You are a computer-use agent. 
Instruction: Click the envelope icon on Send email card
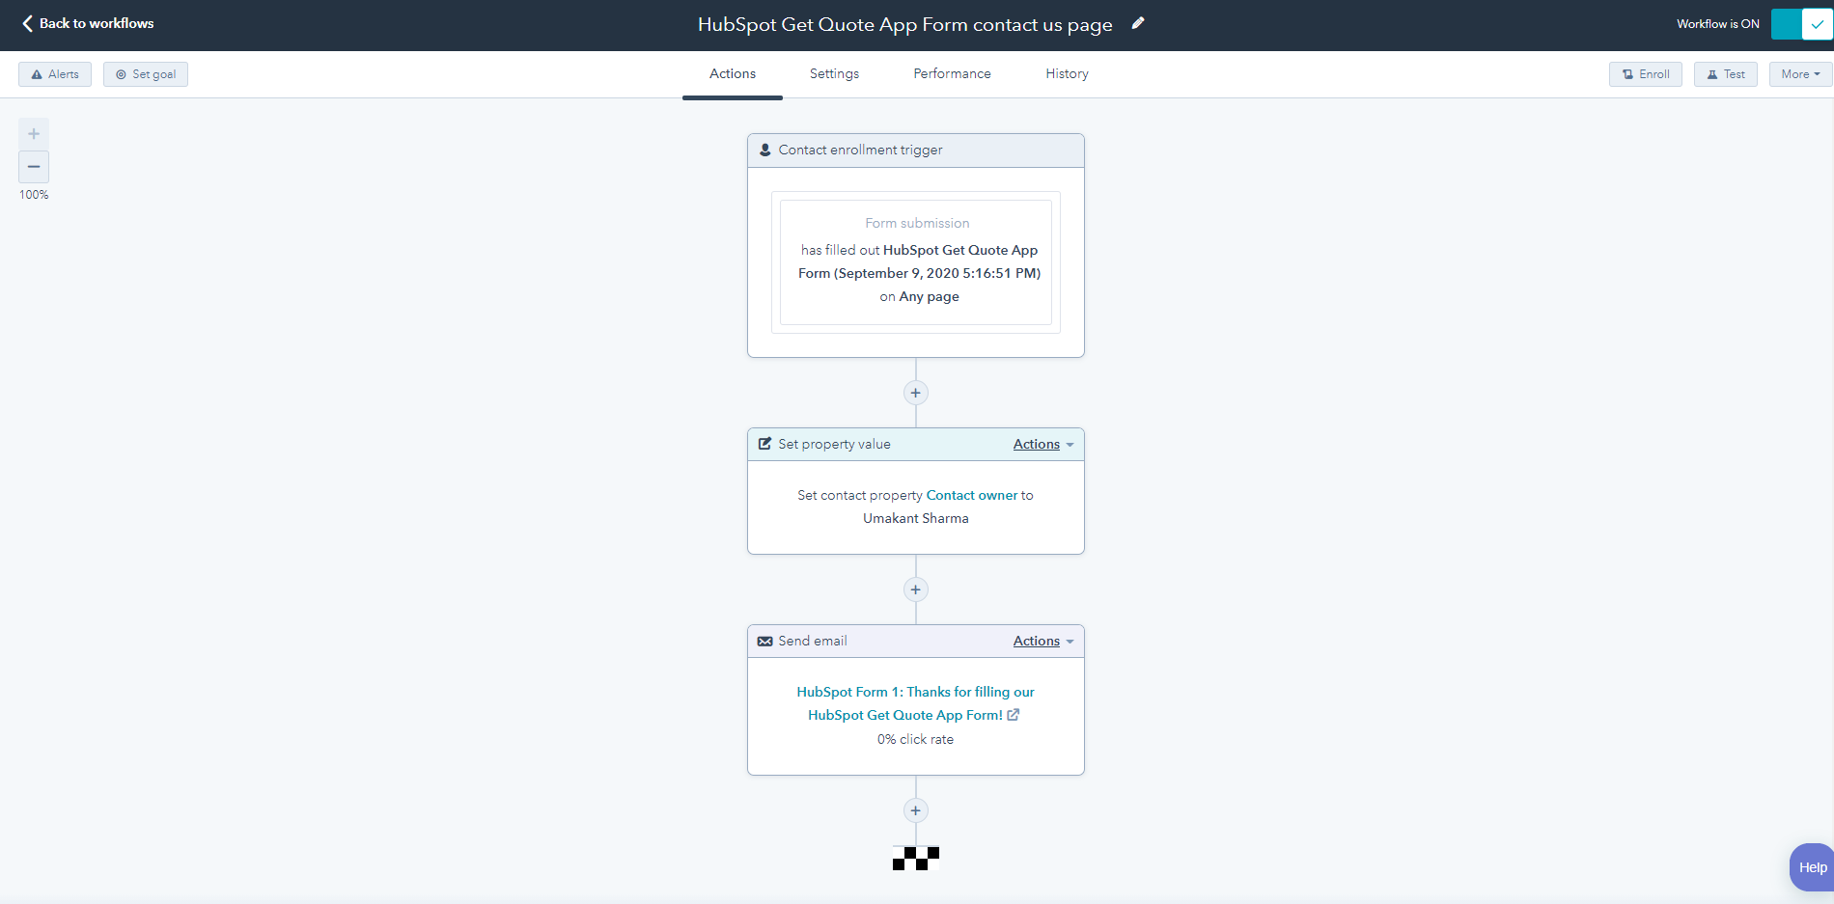click(764, 640)
